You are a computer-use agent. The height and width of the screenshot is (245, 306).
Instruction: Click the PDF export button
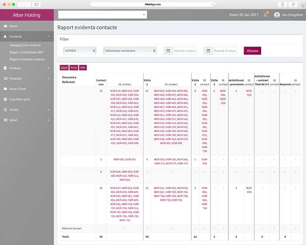[83, 68]
